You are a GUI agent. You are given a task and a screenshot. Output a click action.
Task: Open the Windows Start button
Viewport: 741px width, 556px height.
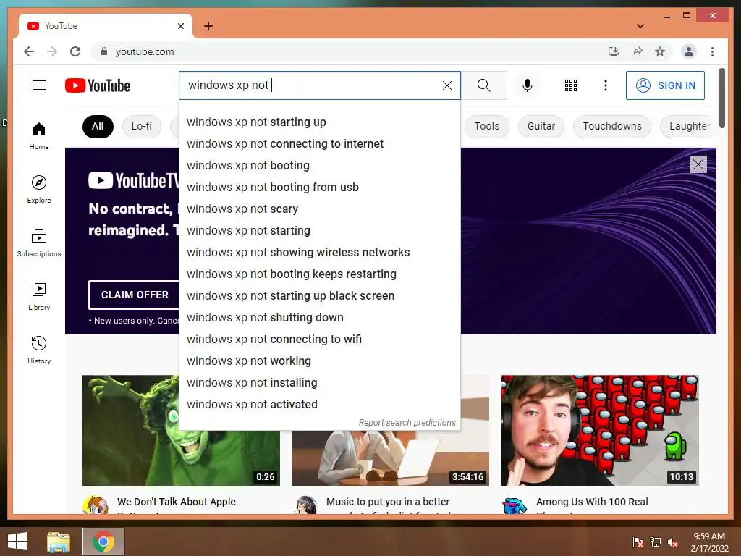(x=17, y=542)
